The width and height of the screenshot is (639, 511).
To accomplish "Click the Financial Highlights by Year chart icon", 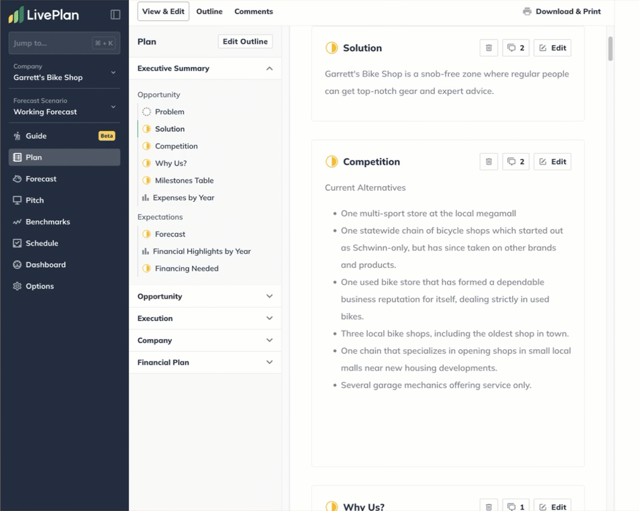I will point(146,251).
